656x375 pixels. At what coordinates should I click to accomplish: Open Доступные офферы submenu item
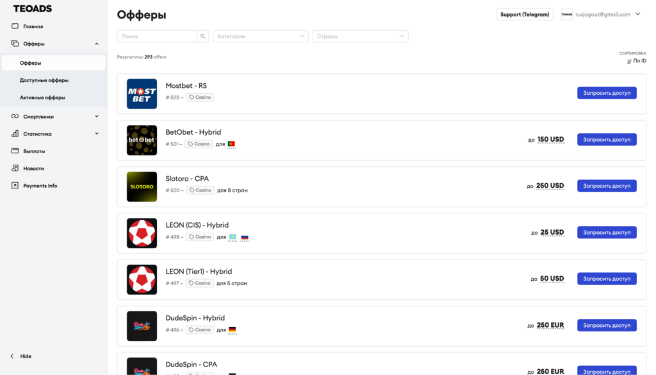[x=44, y=80]
